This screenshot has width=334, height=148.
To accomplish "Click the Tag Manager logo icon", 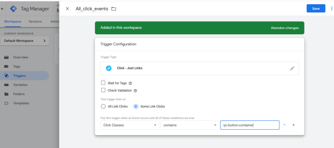I will coord(14,9).
